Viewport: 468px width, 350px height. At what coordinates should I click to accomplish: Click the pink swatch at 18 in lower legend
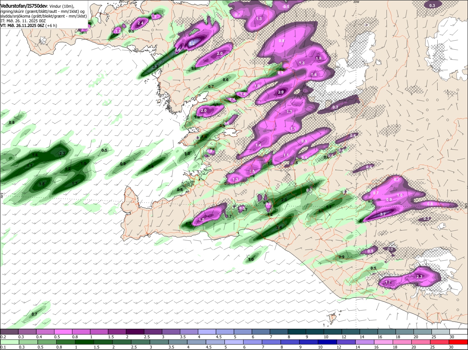[402, 342]
